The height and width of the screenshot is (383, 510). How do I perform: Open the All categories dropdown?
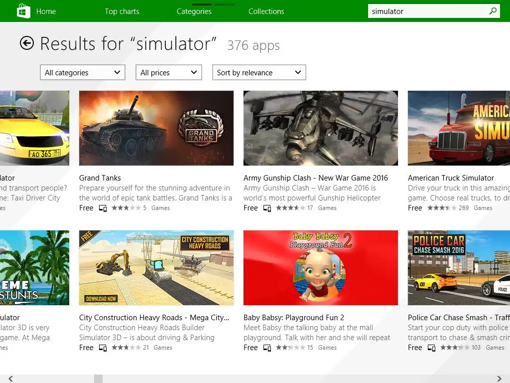tap(83, 72)
